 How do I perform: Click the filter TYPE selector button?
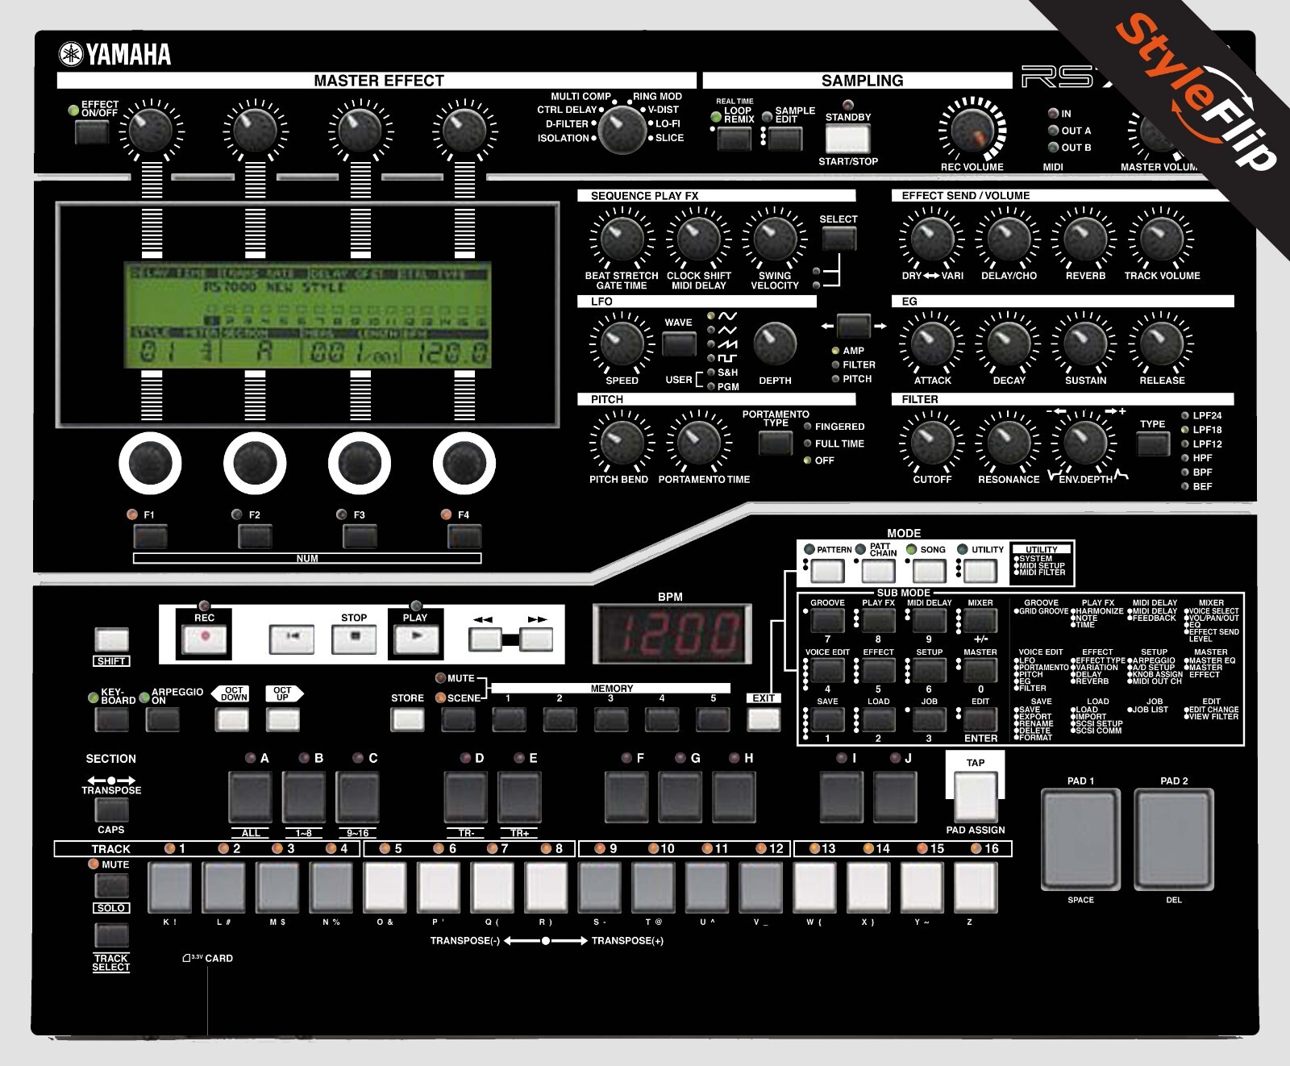click(x=1153, y=443)
